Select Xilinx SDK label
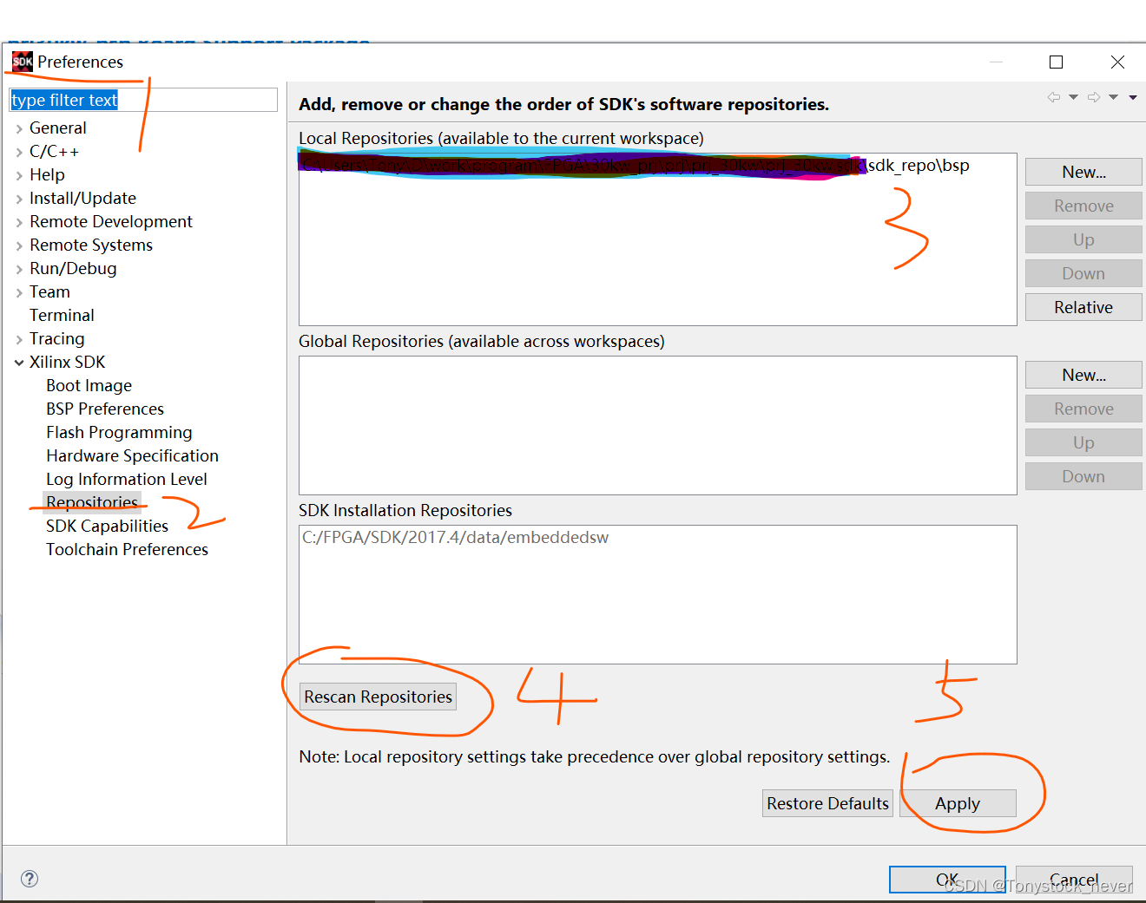1146x903 pixels. pos(67,362)
